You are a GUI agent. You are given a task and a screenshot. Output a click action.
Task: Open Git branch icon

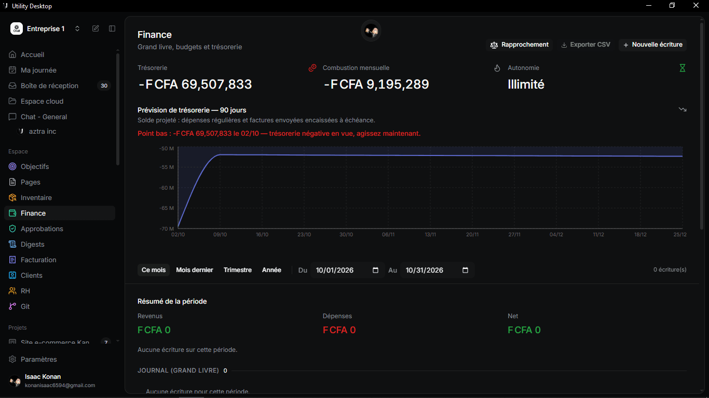point(12,306)
